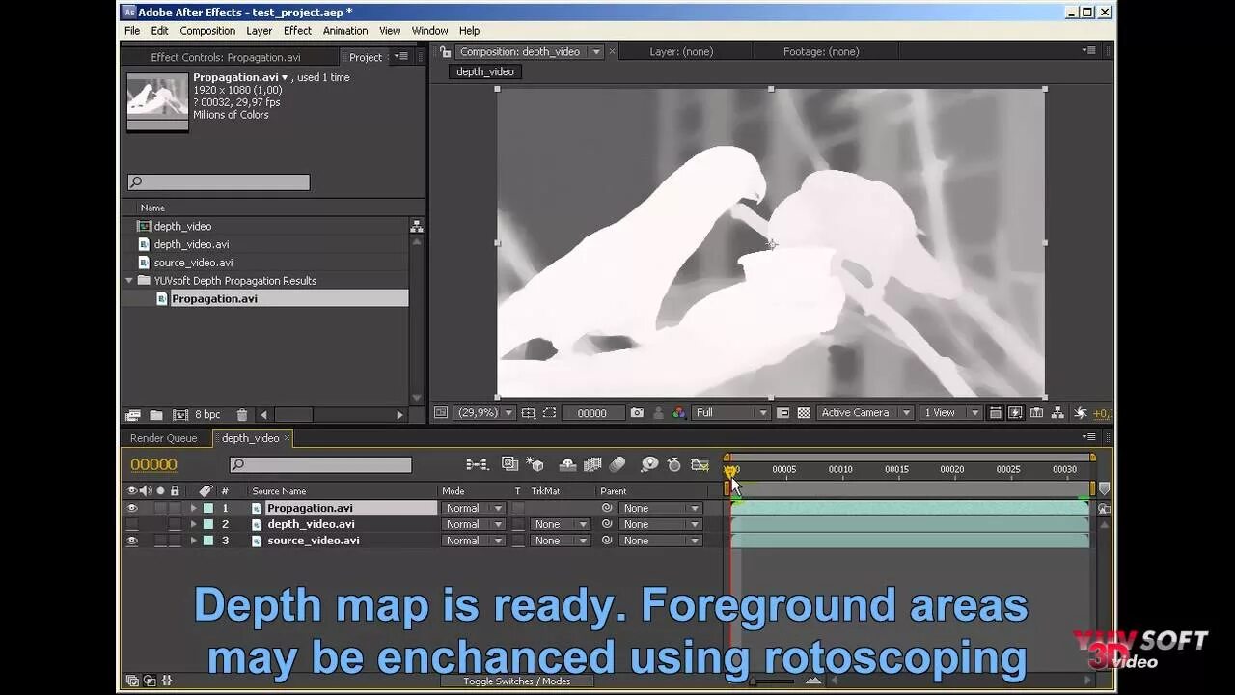Open the Window menu
Screen dimensions: 1235x695
pos(429,31)
